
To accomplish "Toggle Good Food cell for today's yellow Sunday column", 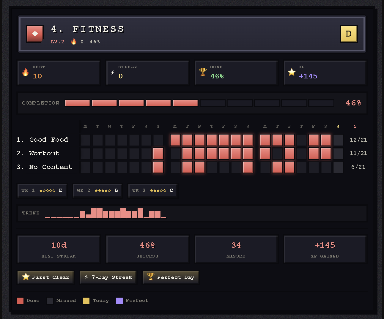I will point(338,140).
